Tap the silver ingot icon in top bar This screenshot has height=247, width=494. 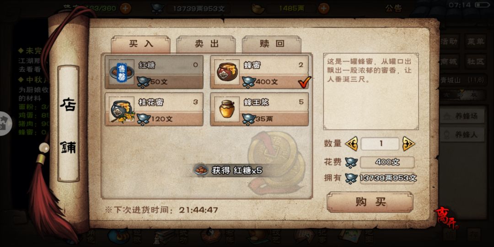(x=157, y=9)
